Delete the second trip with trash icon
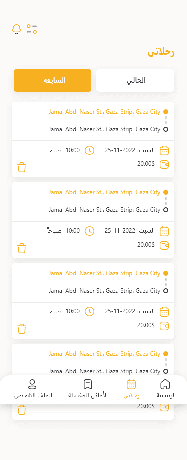 coord(22,248)
